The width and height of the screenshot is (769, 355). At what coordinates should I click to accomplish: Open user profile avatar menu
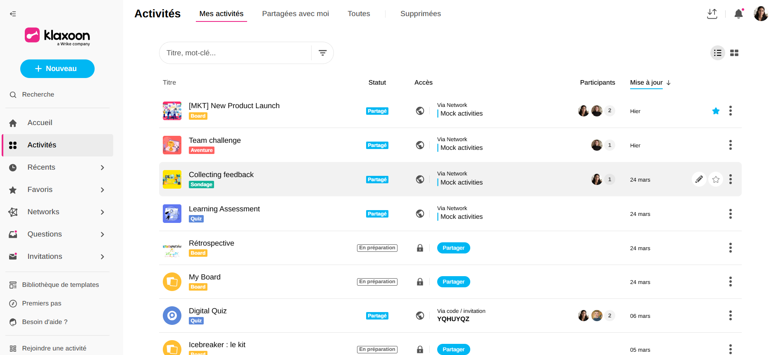[x=760, y=14]
